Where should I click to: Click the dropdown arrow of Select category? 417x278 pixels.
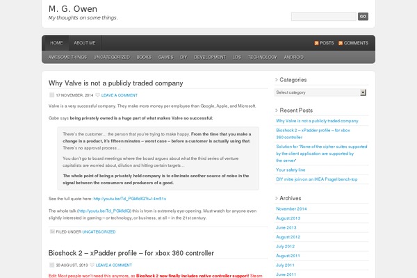point(363,92)
